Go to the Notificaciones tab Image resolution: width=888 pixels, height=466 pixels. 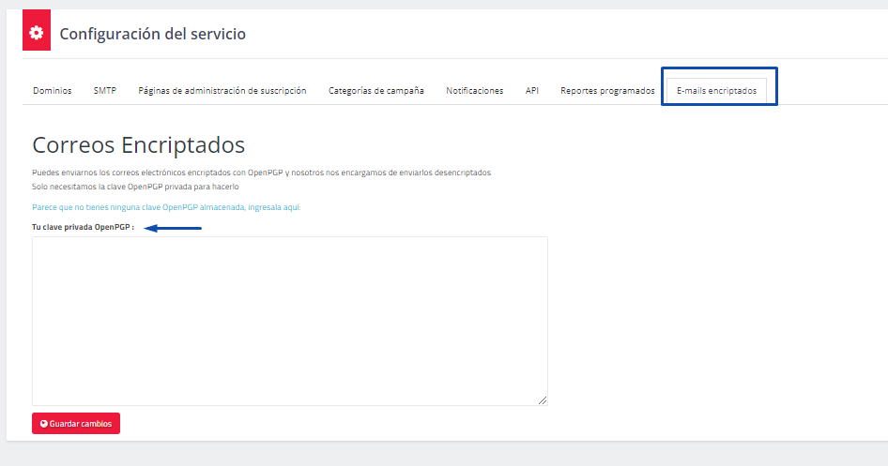coord(474,91)
